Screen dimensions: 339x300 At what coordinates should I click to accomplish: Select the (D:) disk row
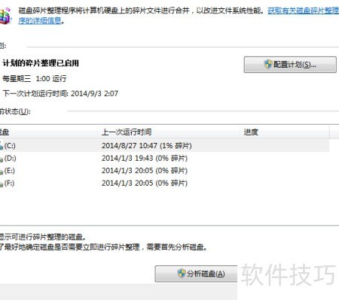tap(164, 158)
